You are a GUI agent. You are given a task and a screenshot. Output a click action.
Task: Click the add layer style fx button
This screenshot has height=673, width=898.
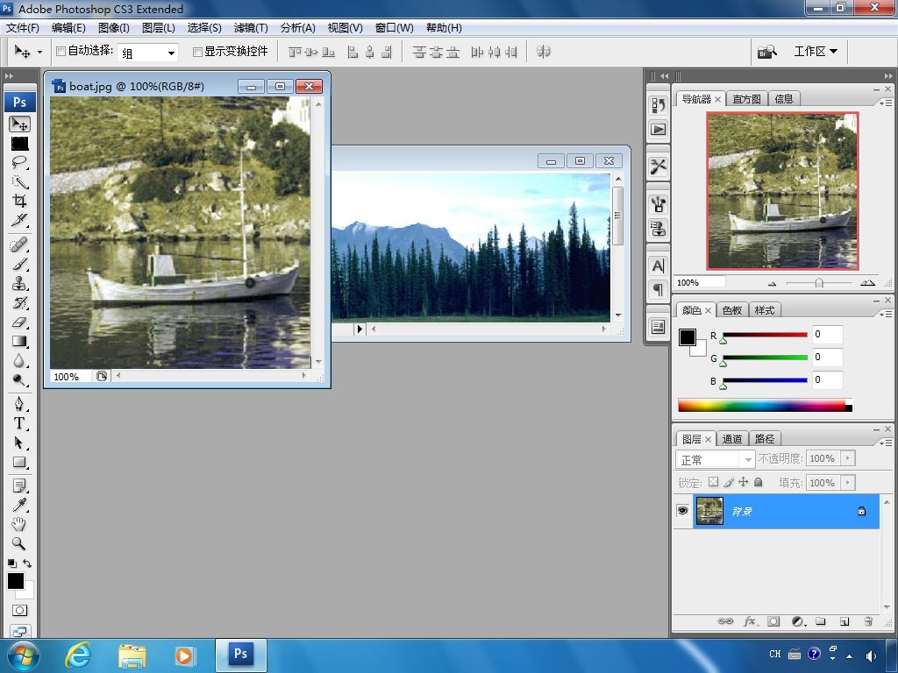751,621
